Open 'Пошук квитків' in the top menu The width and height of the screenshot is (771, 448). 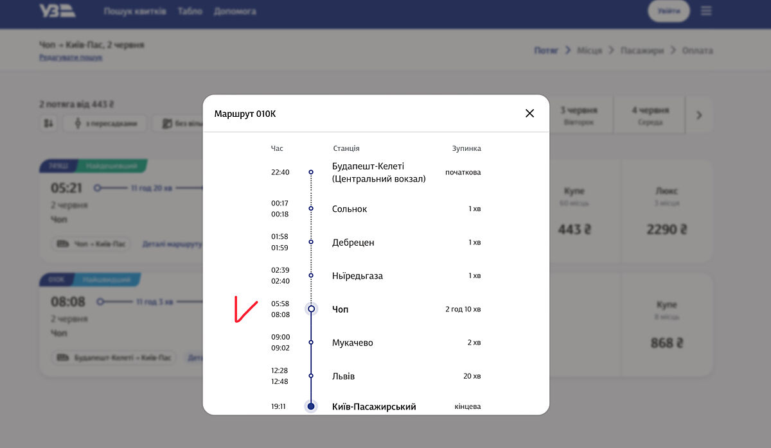[135, 12]
